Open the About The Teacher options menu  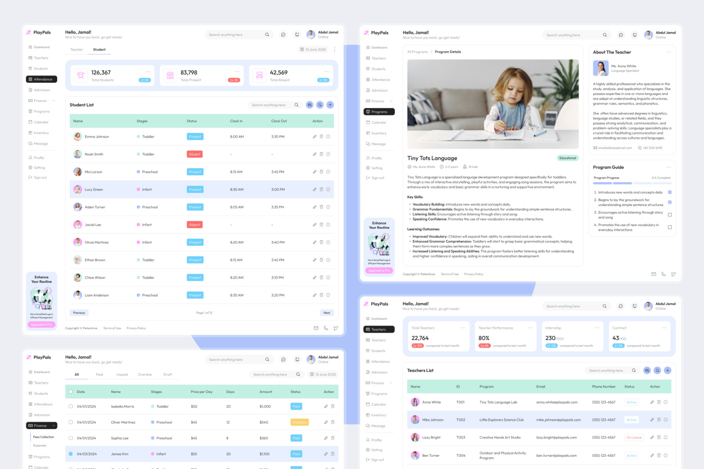[668, 52]
